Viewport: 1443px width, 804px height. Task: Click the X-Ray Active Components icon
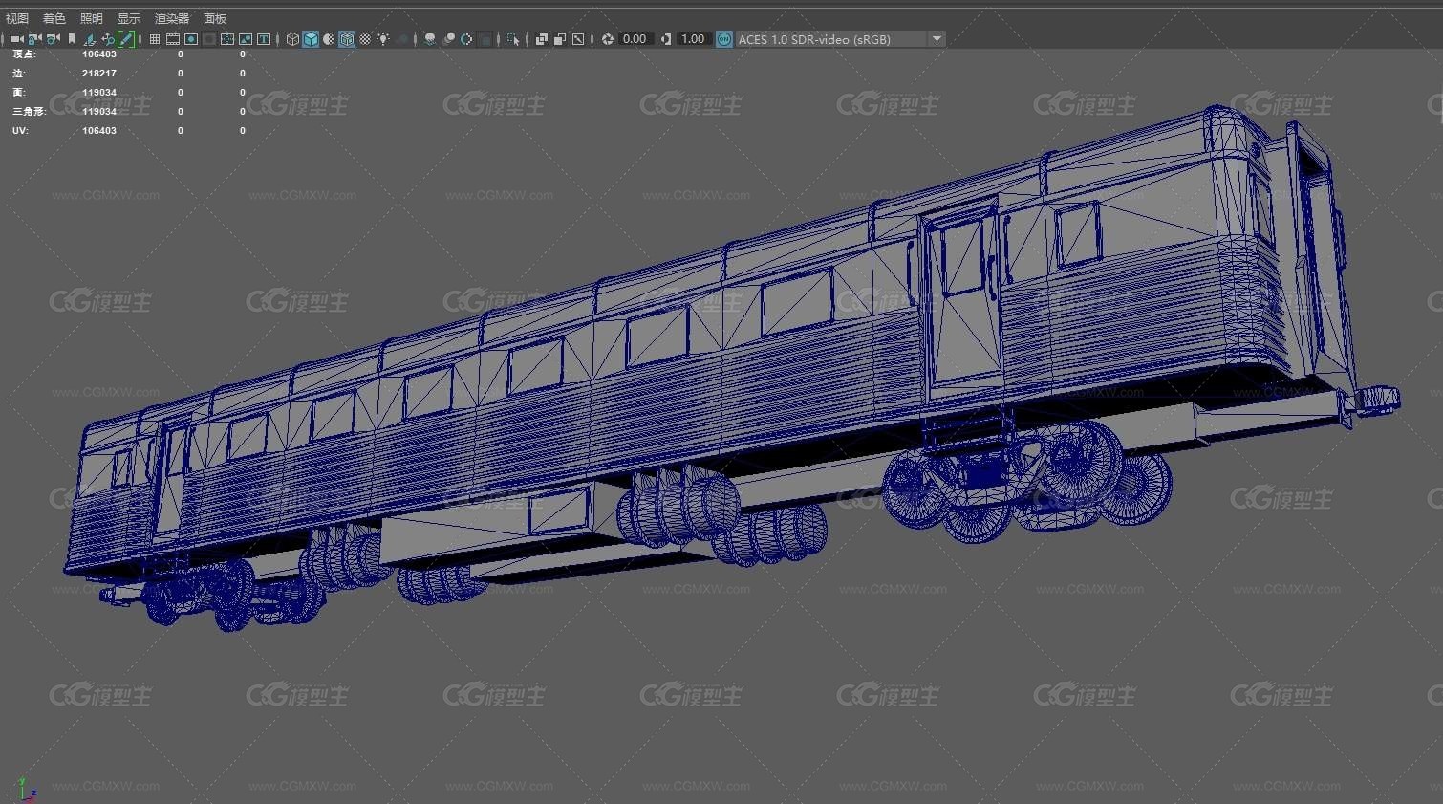point(560,39)
